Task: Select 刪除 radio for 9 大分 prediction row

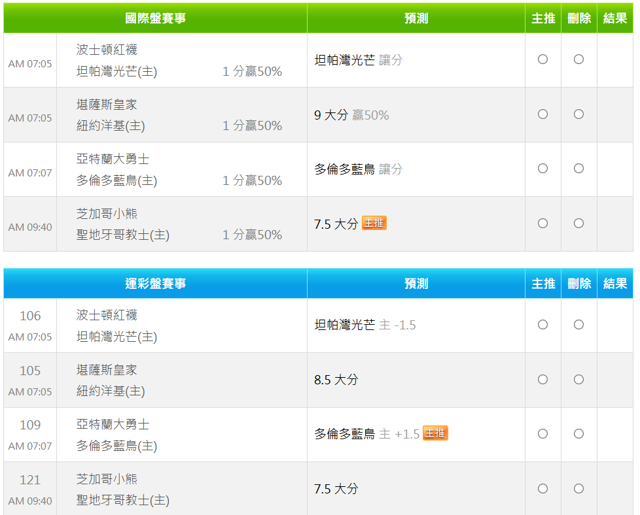Action: pyautogui.click(x=578, y=114)
